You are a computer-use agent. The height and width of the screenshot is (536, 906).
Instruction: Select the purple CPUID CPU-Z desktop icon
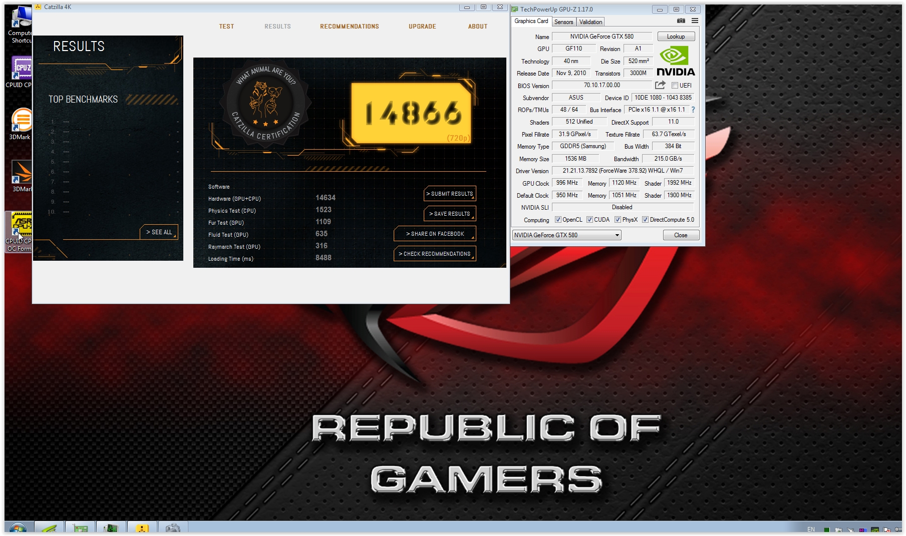coord(20,72)
